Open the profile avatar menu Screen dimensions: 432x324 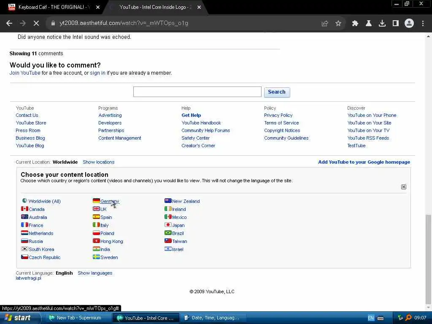point(409,24)
